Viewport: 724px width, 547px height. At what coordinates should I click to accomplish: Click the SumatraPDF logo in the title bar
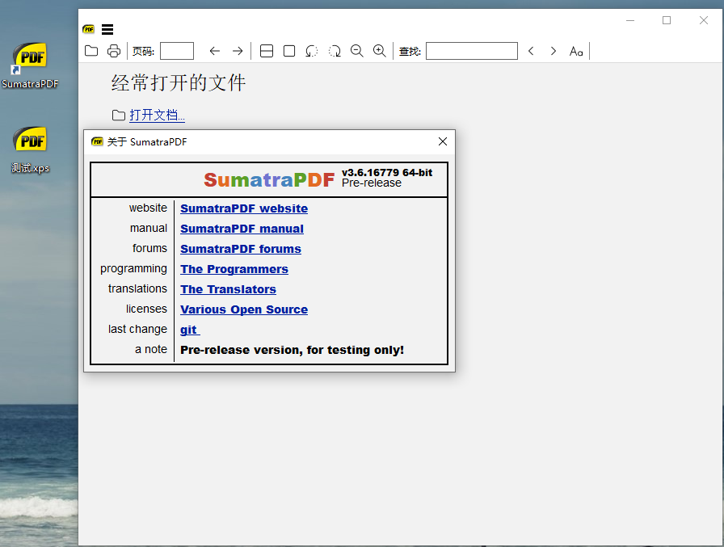coord(89,30)
